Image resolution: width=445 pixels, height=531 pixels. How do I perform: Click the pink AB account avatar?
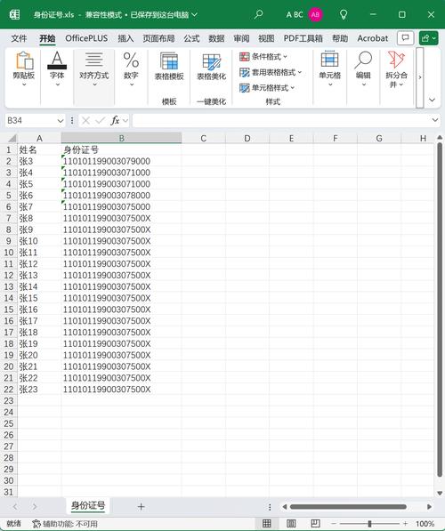click(x=315, y=14)
